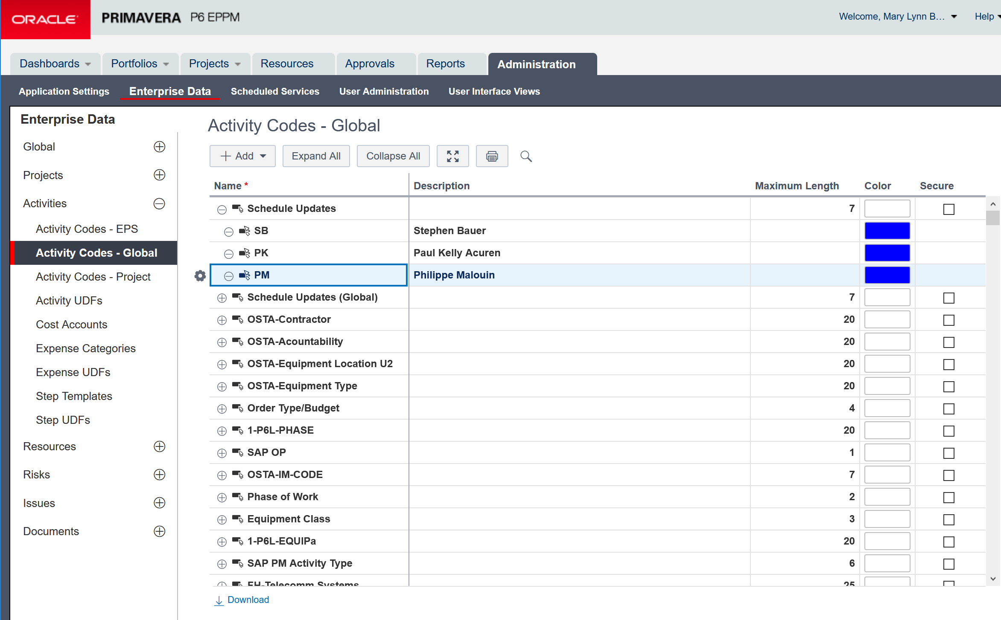Open the Add dropdown button
The image size is (1001, 620).
pyautogui.click(x=242, y=156)
